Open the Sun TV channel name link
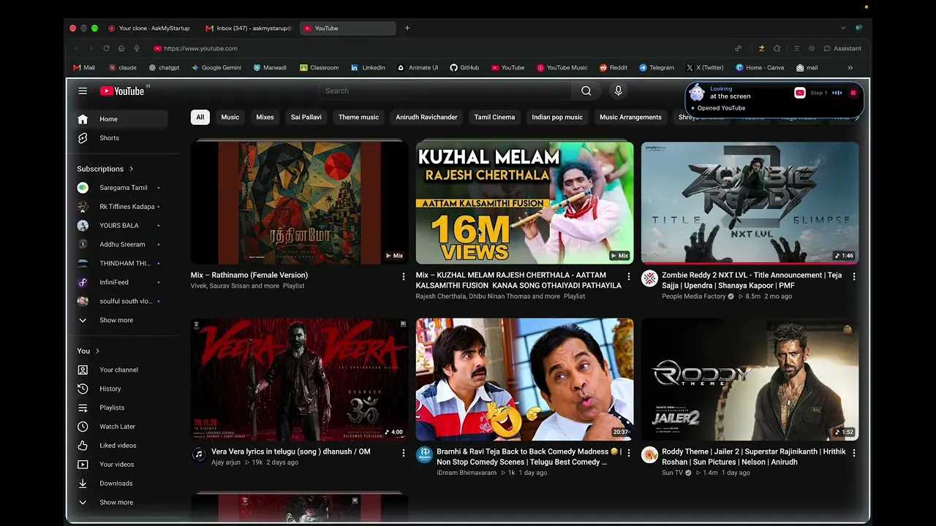936x526 pixels. point(672,473)
